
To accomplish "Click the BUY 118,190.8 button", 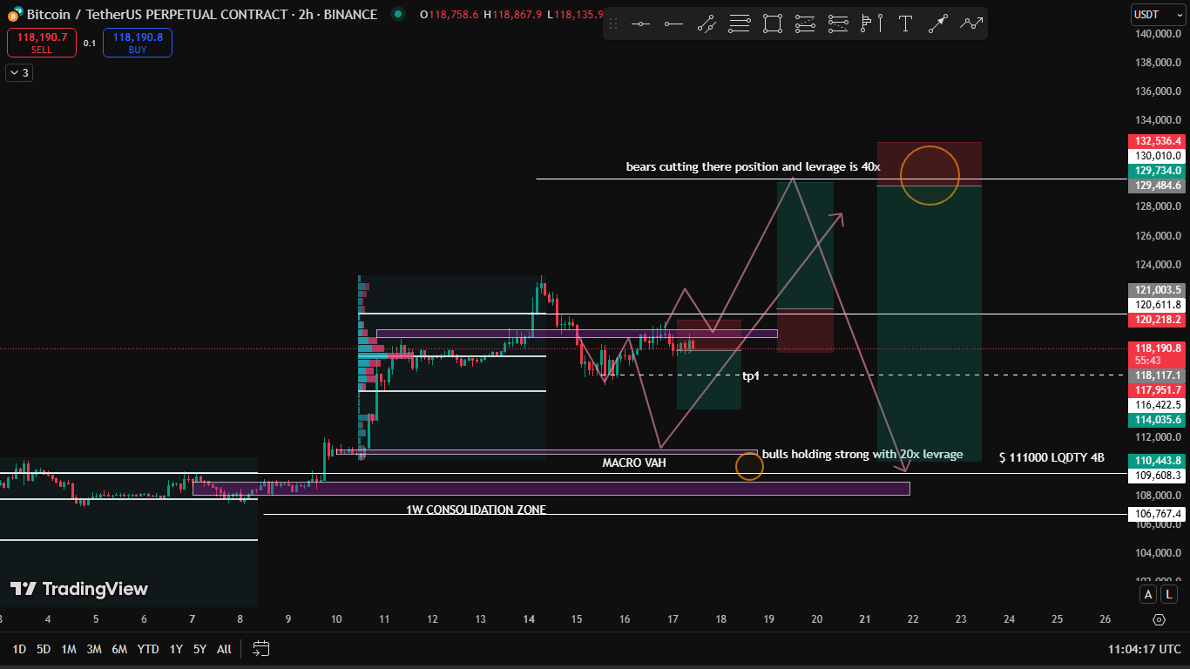I will (138, 43).
